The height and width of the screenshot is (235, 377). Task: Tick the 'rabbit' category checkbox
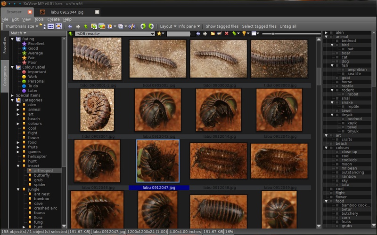click(344, 94)
